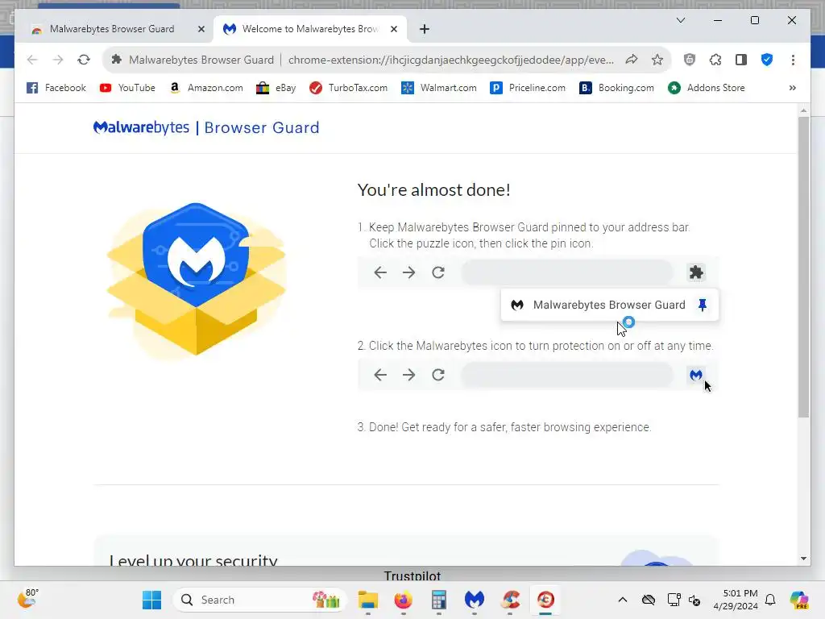Click the pin icon in step 1 illustration
825x619 pixels.
(x=703, y=305)
